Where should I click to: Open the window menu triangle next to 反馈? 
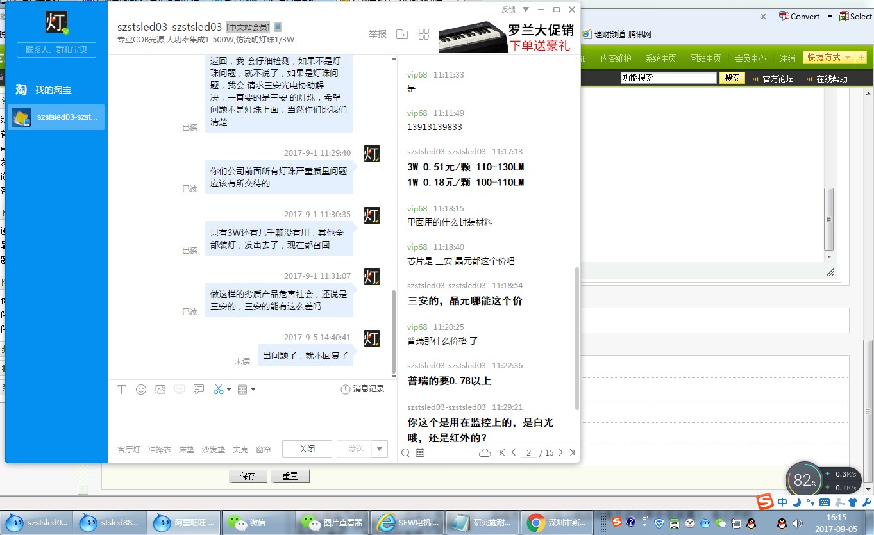pos(526,10)
